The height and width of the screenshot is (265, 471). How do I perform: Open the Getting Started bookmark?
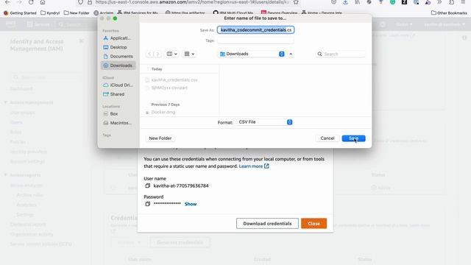[x=20, y=13]
